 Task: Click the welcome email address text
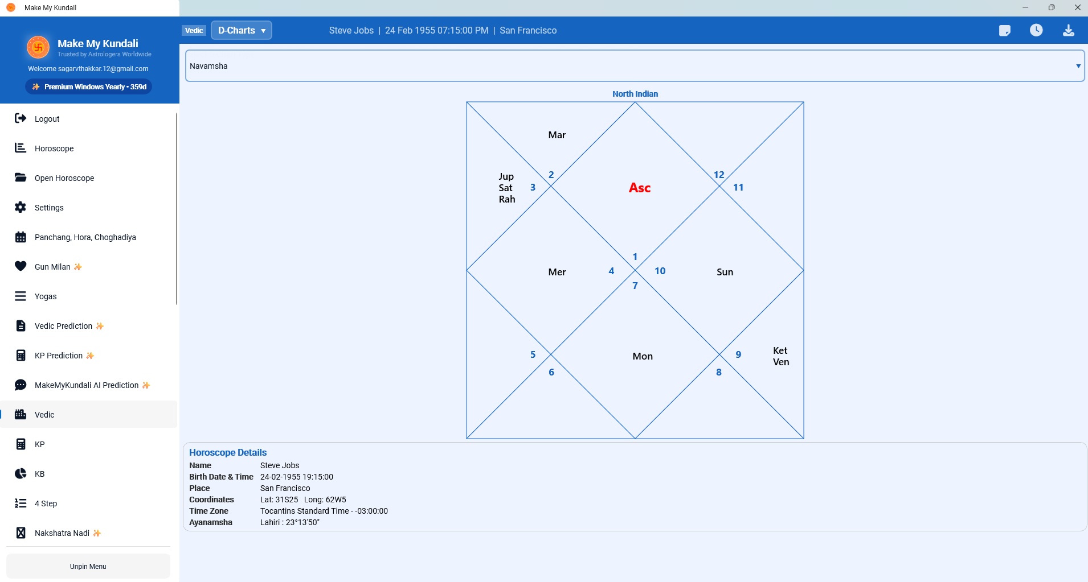[x=103, y=69]
